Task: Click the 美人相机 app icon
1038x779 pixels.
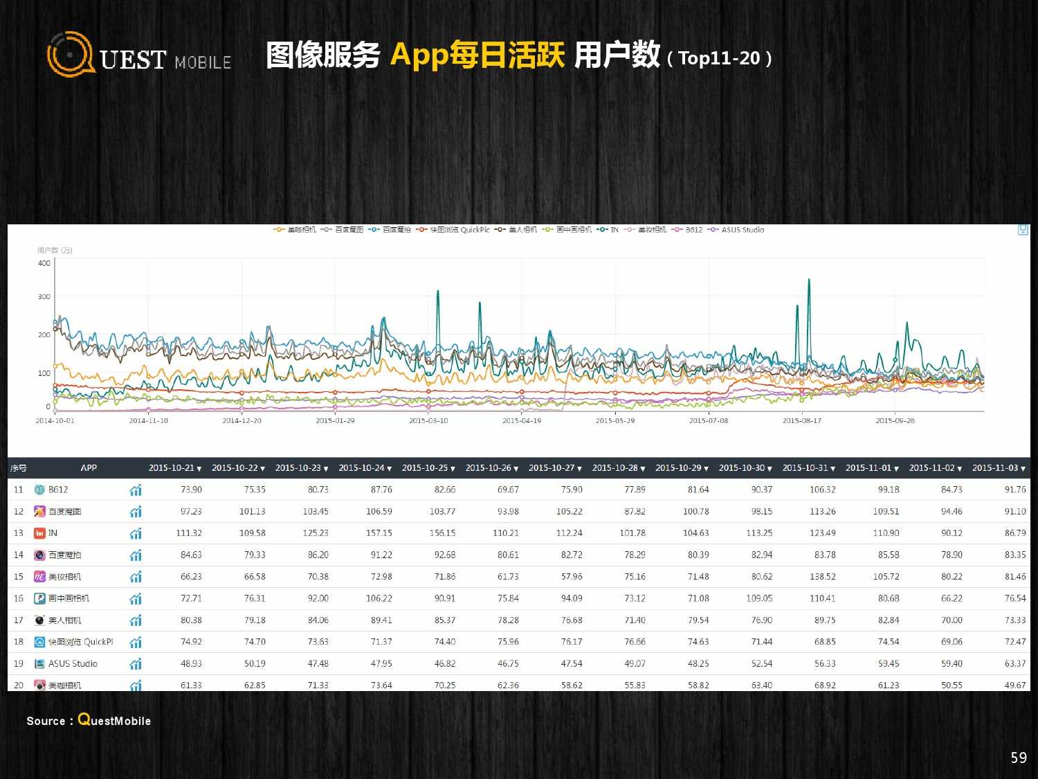Action: click(39, 620)
